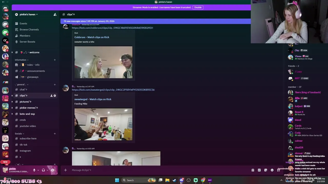Image resolution: width=328 pixels, height=184 pixels.
Task: Open the announcements channel
Action: point(36,71)
